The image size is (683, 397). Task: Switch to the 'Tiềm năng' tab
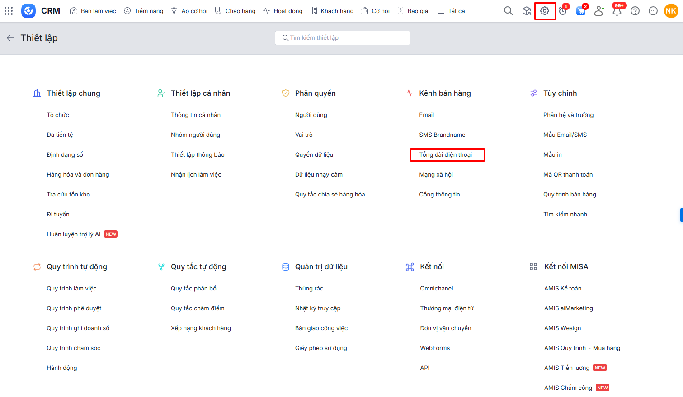(x=144, y=11)
